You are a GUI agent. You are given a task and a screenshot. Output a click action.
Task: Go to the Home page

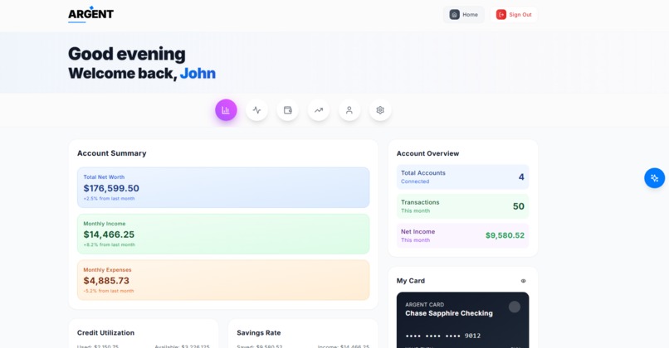463,14
